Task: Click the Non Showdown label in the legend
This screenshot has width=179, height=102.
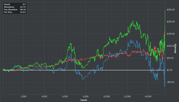Action: point(10,10)
